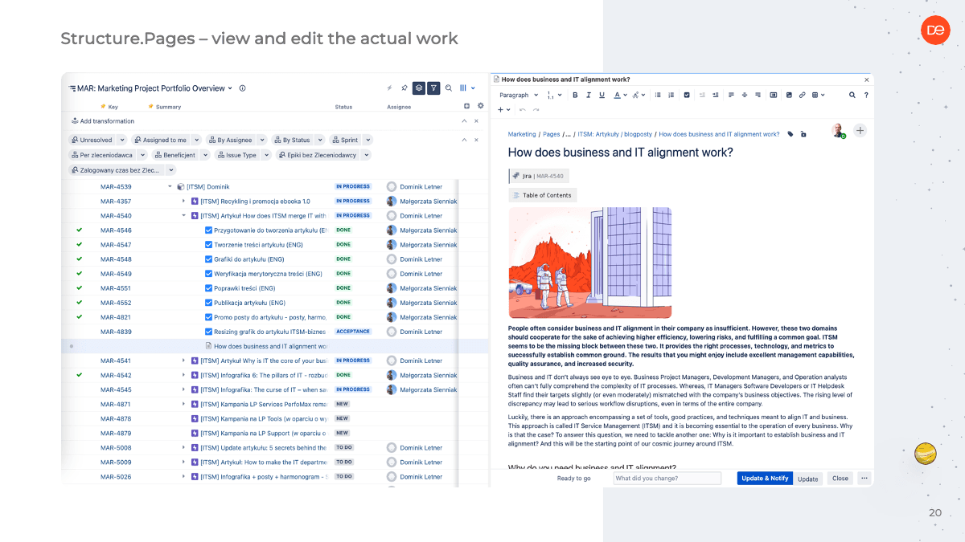Image resolution: width=965 pixels, height=542 pixels.
Task: Expand the MAR-4541 Artykuł row
Action: [183, 361]
